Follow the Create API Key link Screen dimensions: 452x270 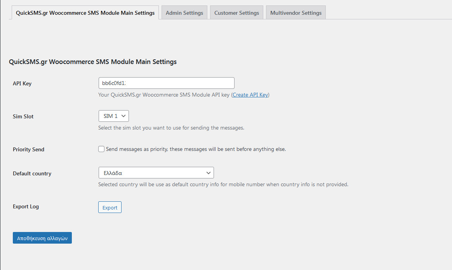click(x=250, y=95)
